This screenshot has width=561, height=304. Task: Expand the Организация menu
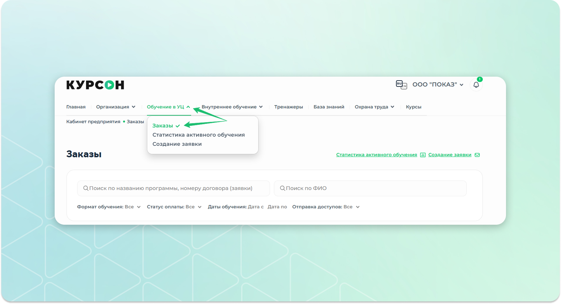116,107
